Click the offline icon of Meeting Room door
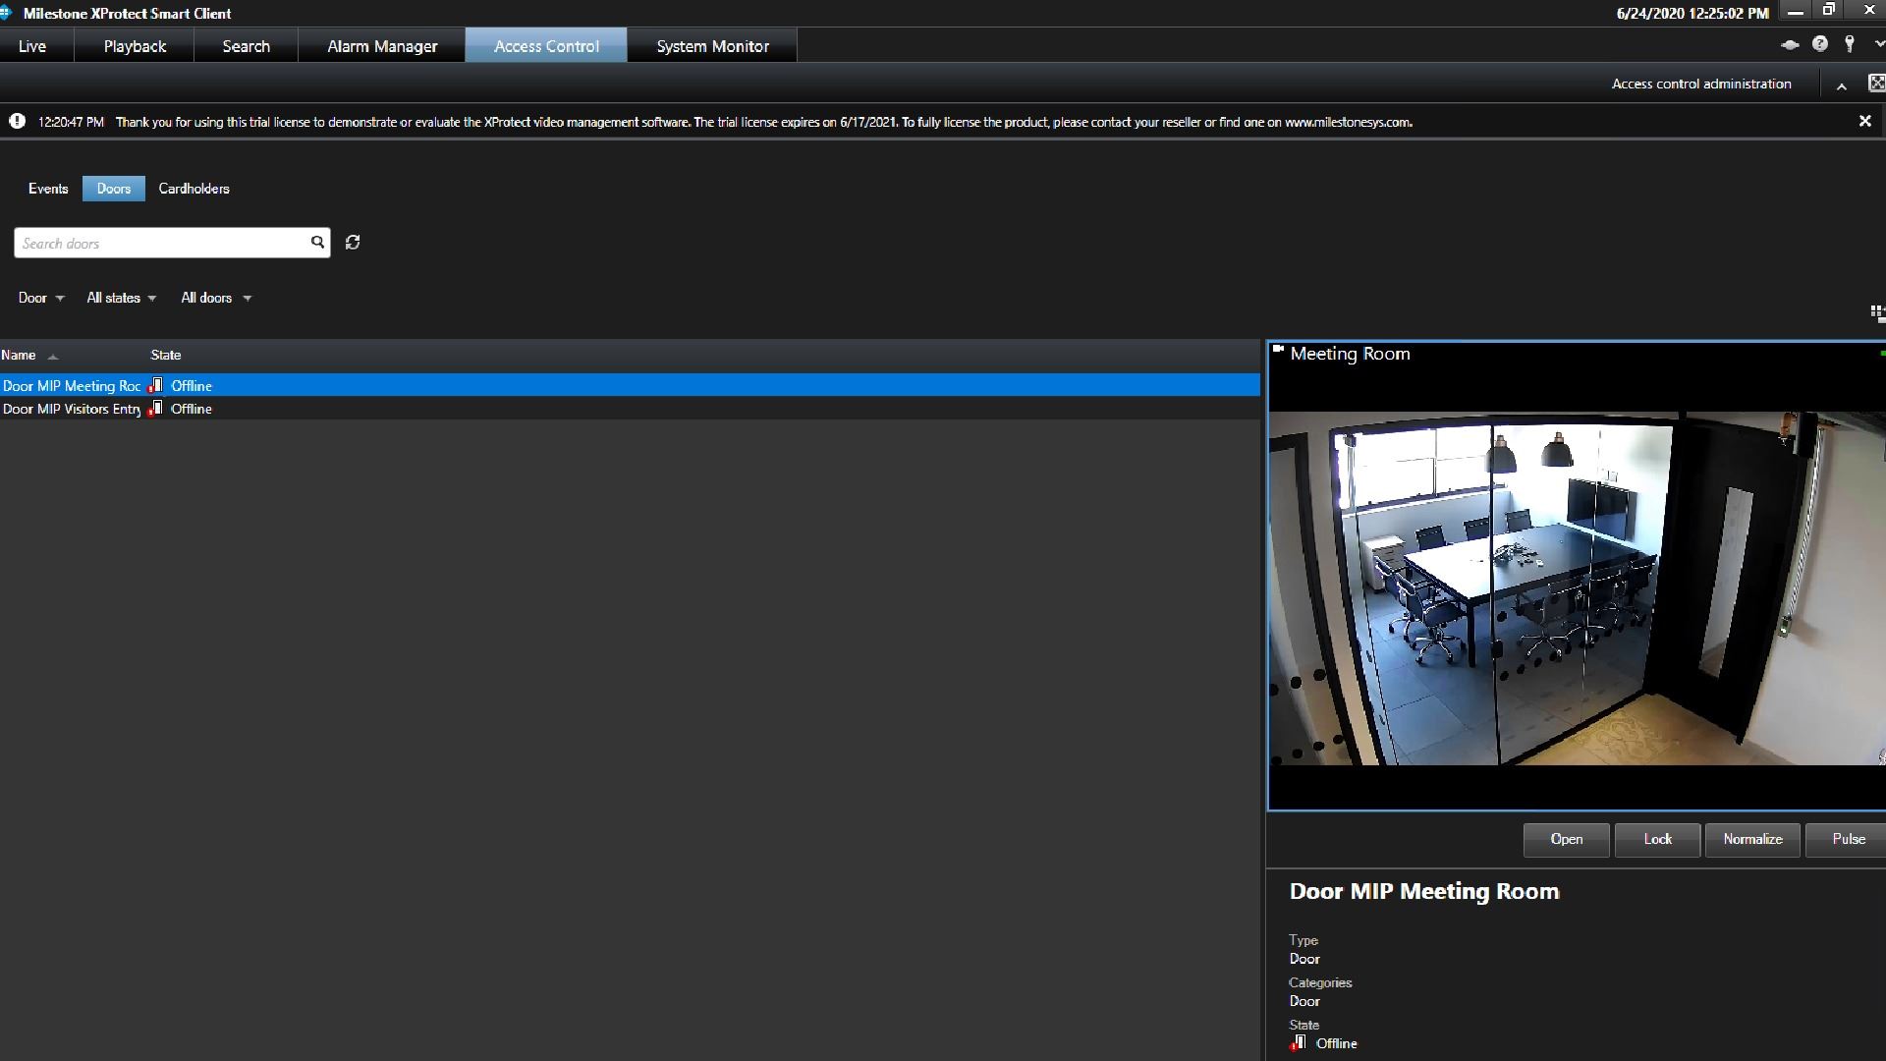The image size is (1886, 1061). (x=155, y=386)
